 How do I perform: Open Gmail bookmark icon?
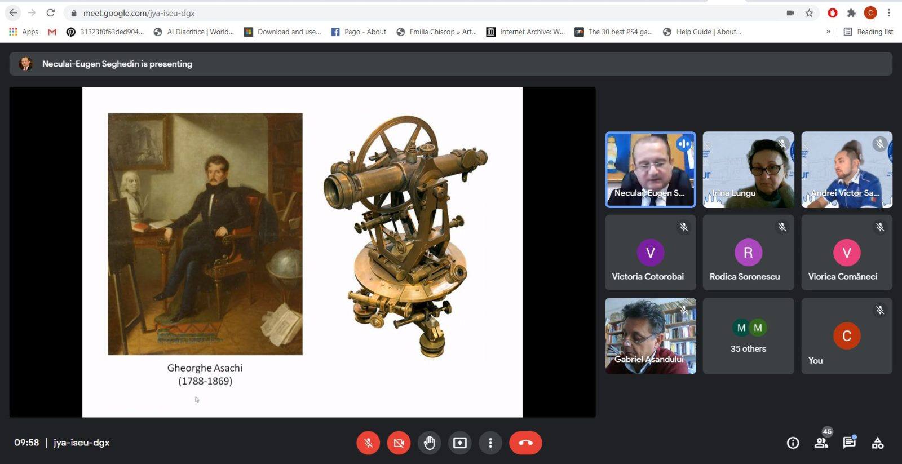(52, 32)
